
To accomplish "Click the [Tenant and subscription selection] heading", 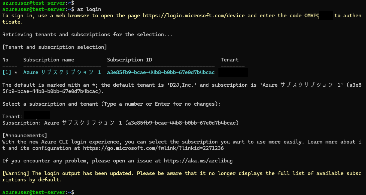I will pyautogui.click(x=55, y=47).
